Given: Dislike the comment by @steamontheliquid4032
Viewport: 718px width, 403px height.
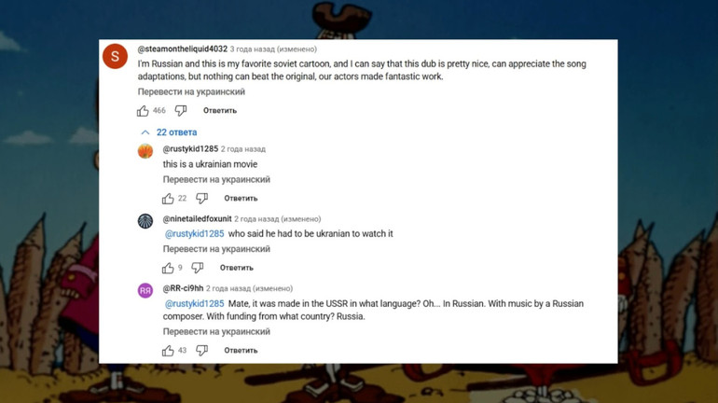Looking at the screenshot, I should (180, 111).
